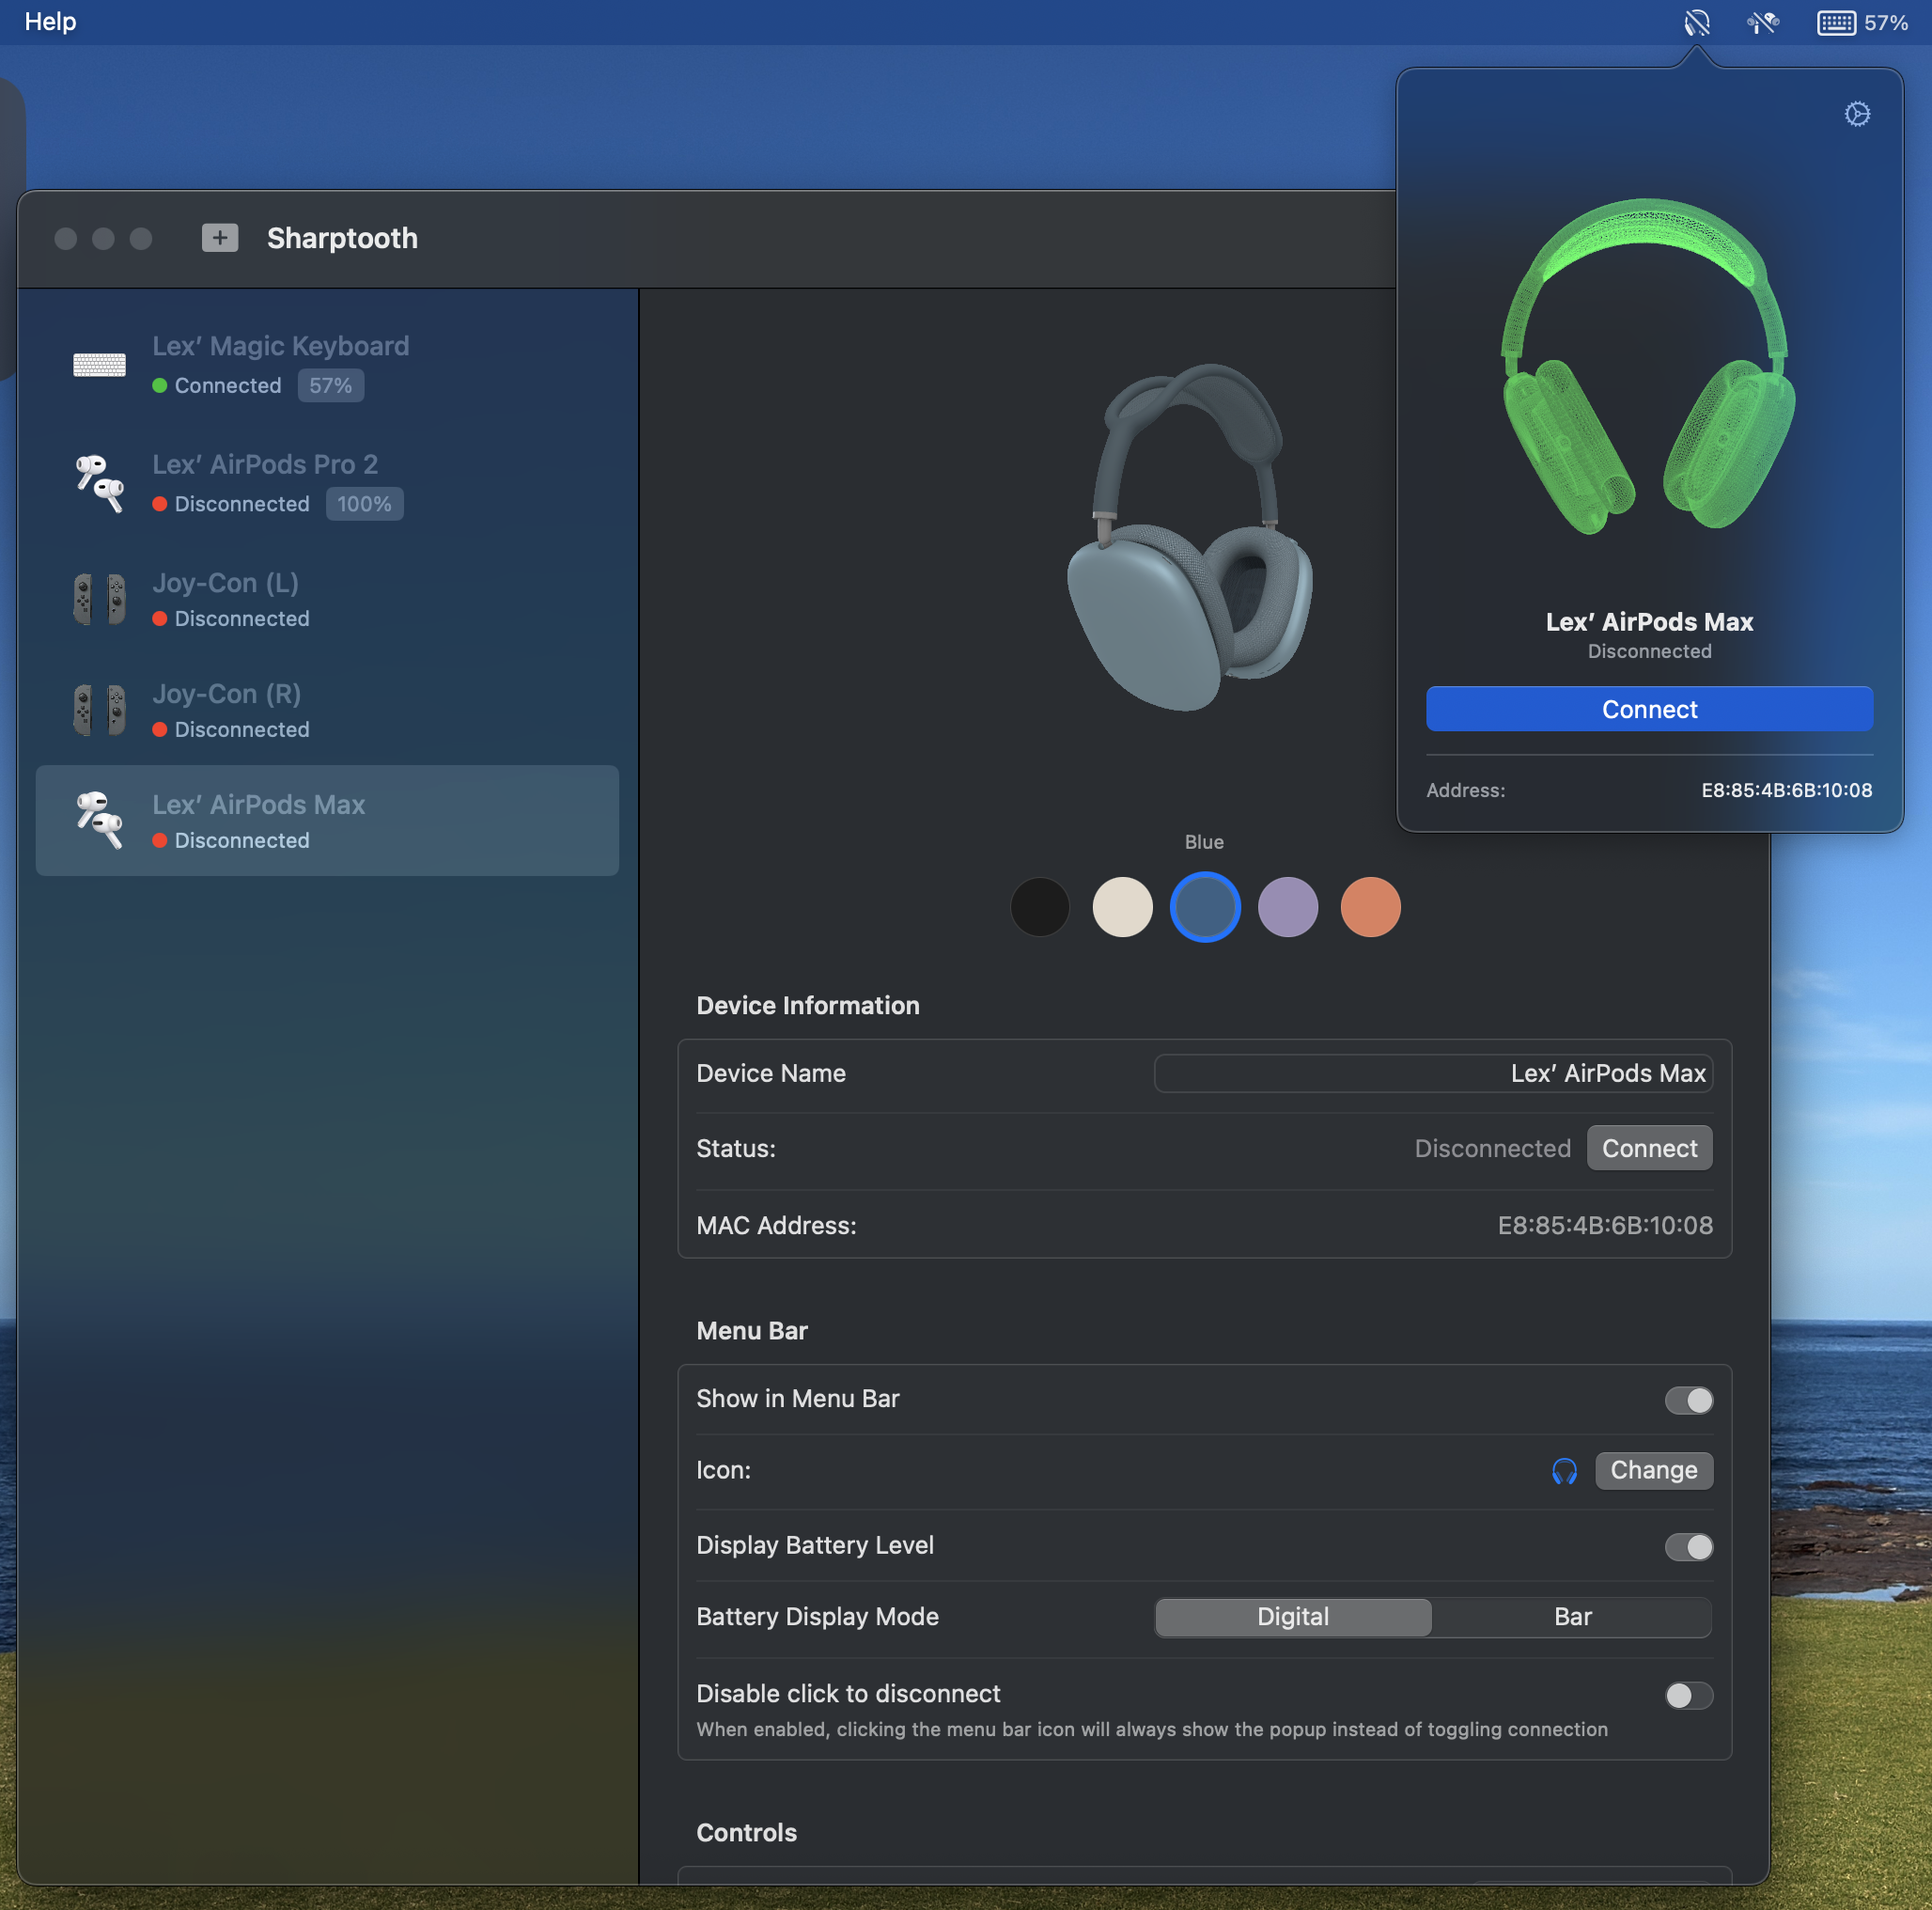The width and height of the screenshot is (1932, 1910).
Task: Select the Joy-Con (L) device icon
Action: 99,600
